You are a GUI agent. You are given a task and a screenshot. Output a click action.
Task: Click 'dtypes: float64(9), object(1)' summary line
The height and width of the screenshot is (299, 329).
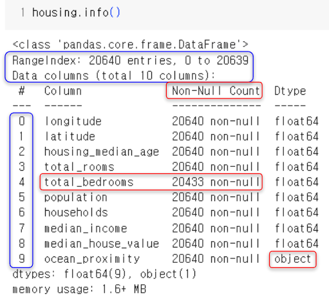point(104,274)
